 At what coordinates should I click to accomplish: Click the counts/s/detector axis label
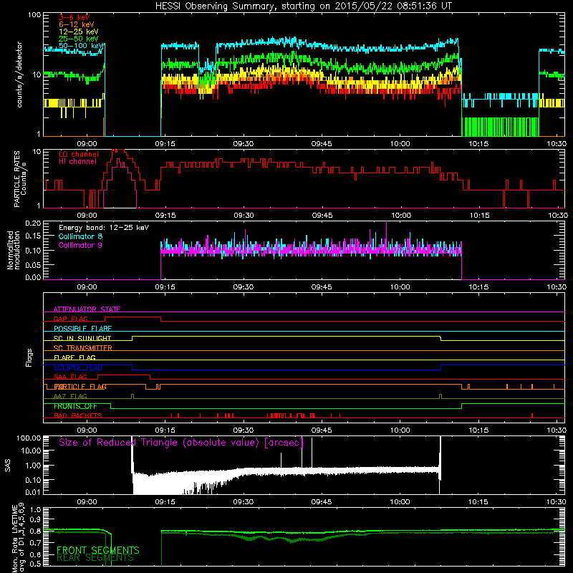(x=19, y=74)
